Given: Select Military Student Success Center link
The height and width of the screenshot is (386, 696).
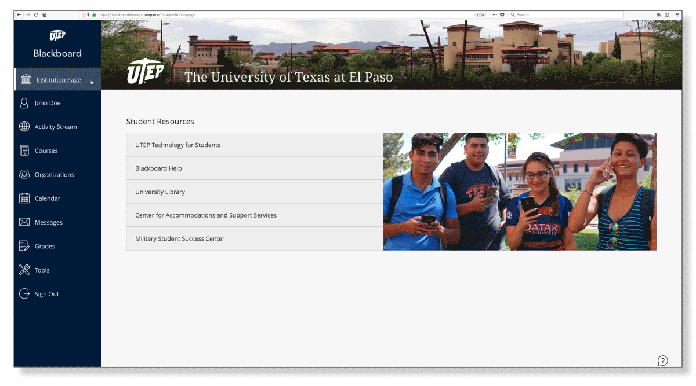Looking at the screenshot, I should pos(180,238).
